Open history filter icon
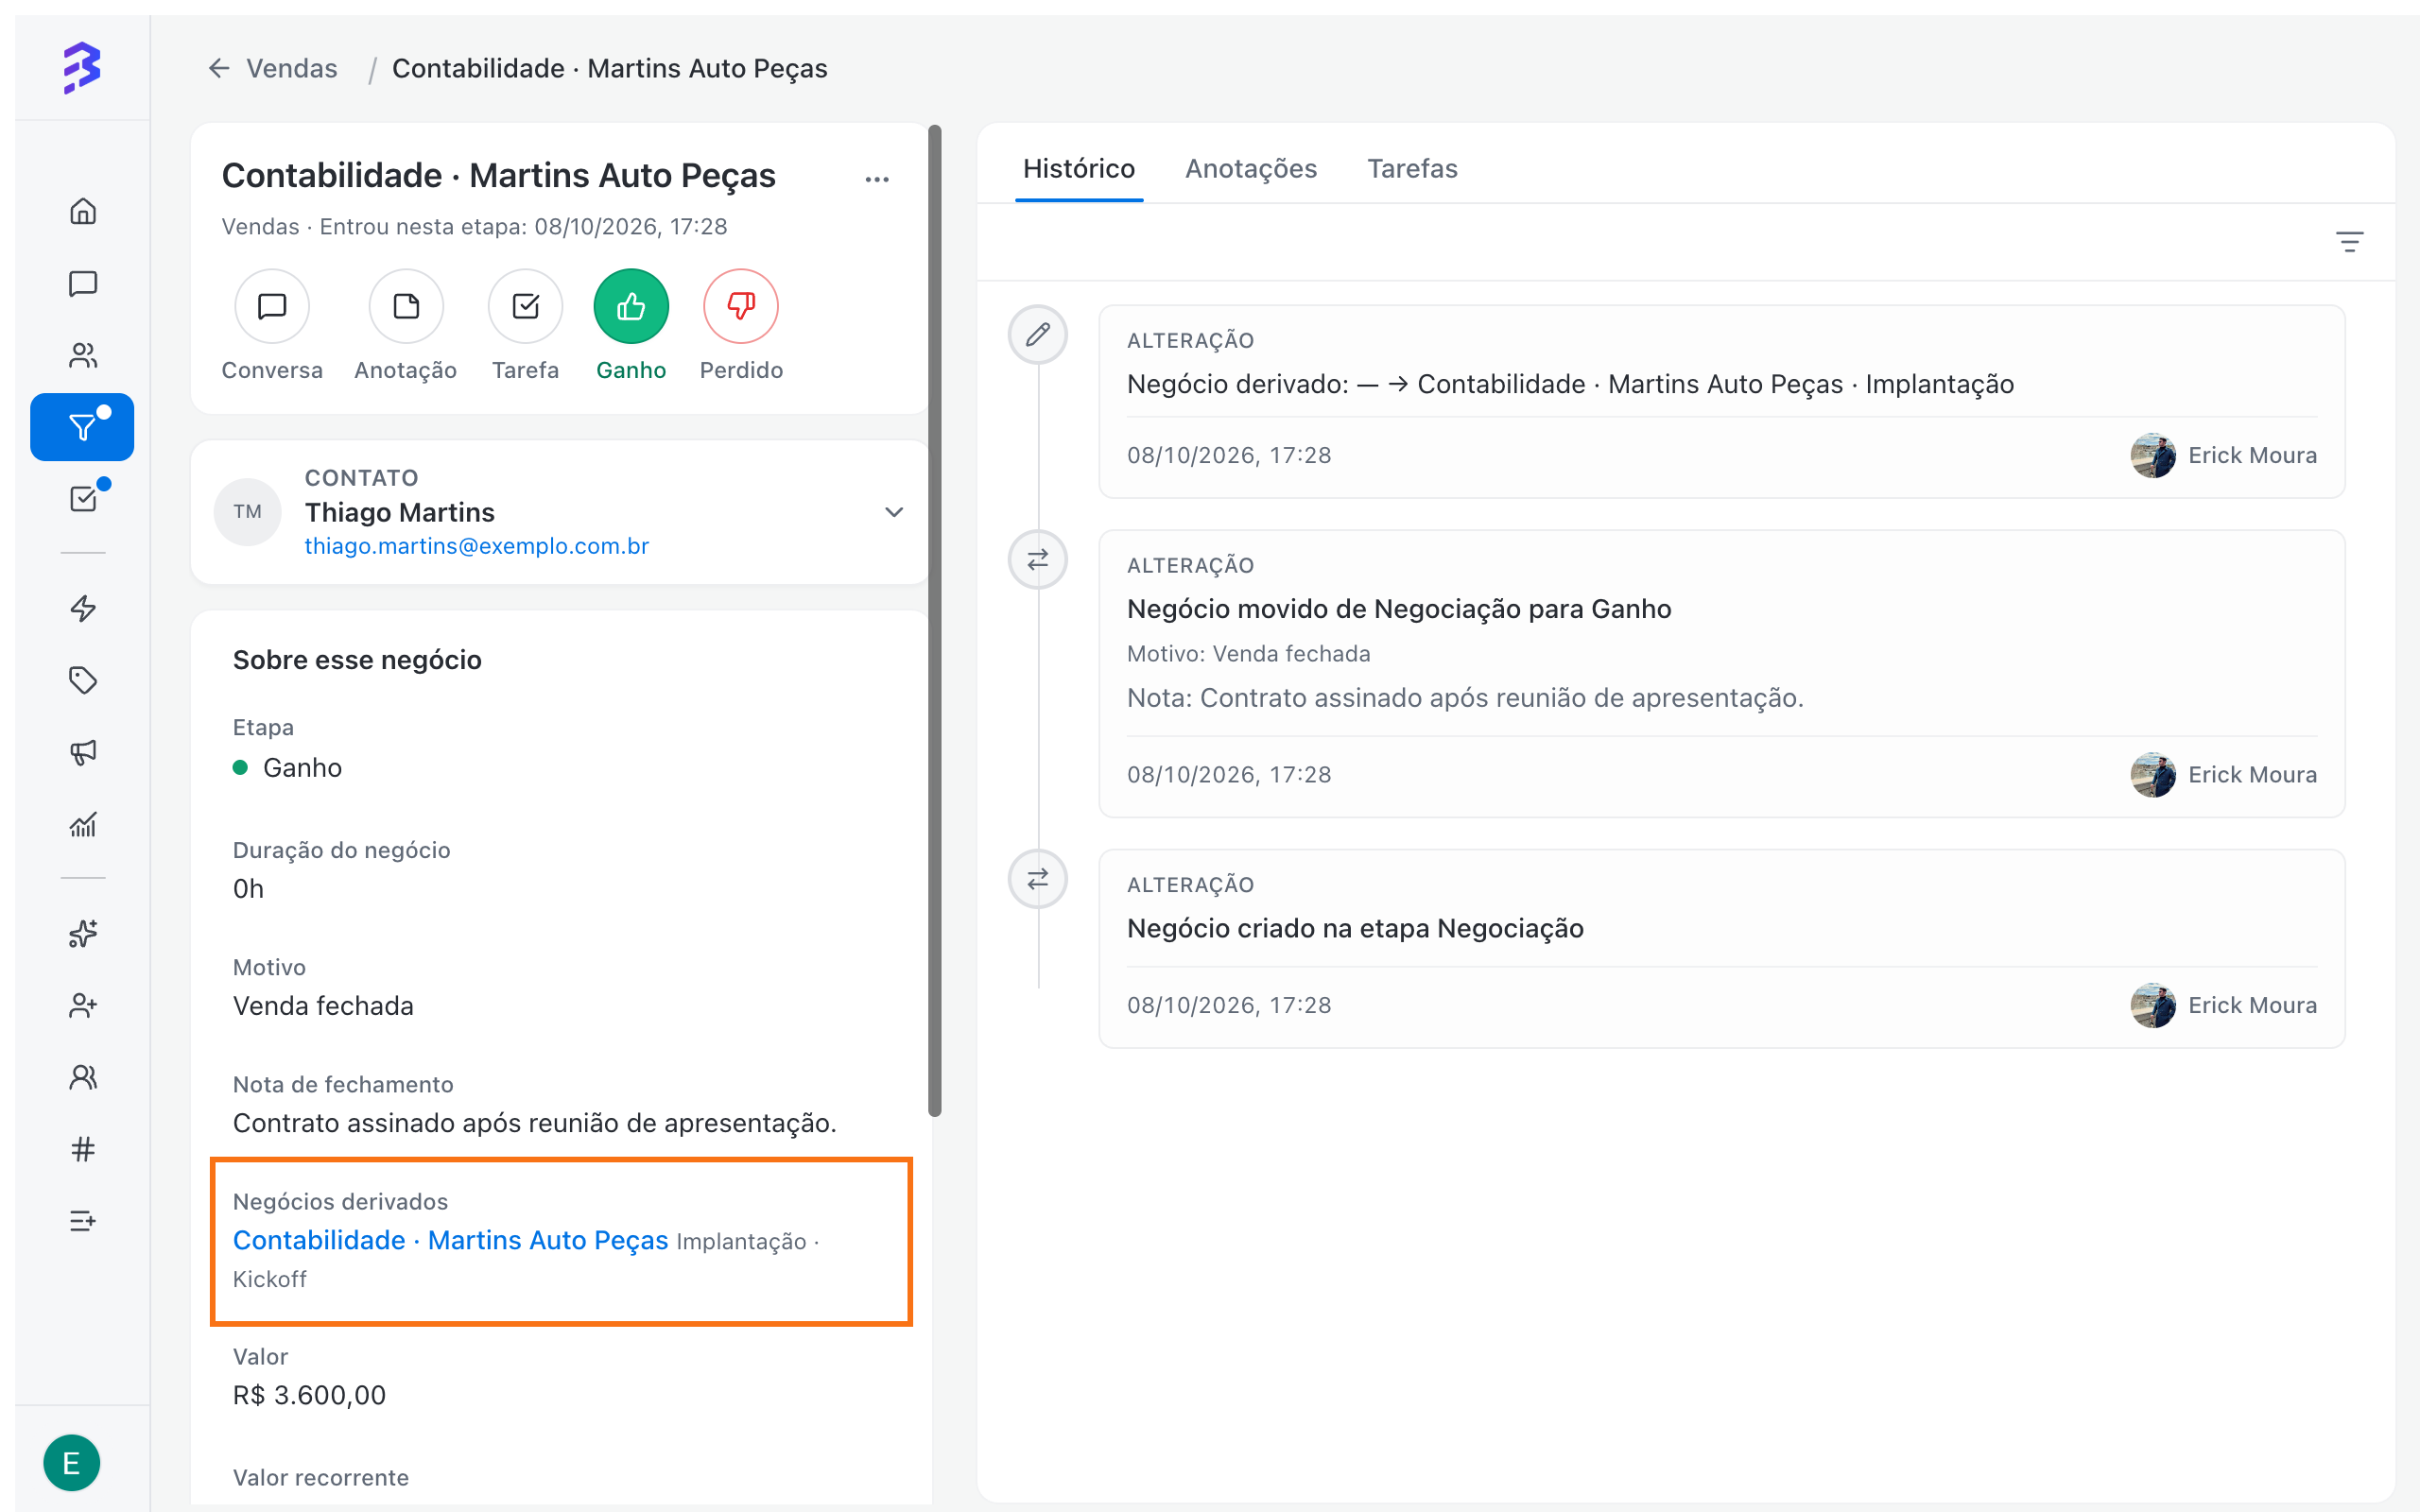The image size is (2420, 1512). pos(2349,242)
